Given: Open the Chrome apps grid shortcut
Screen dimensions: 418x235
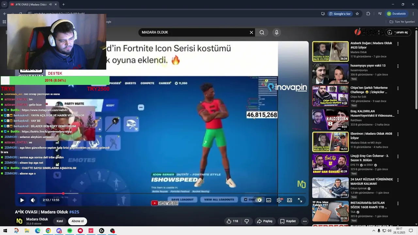Looking at the screenshot, I should coord(4,22).
